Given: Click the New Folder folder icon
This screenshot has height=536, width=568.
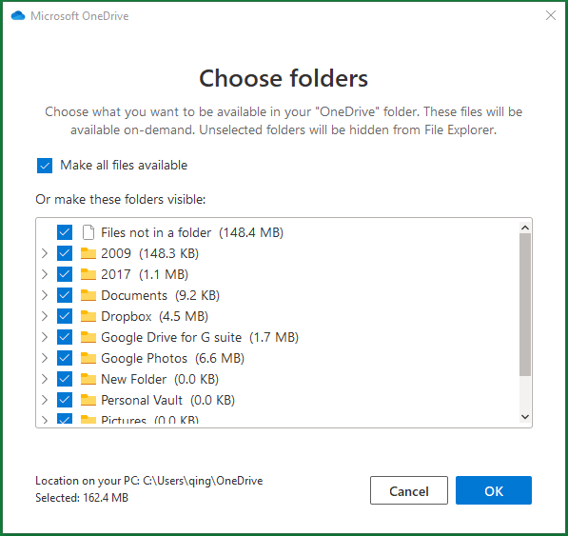Looking at the screenshot, I should 88,380.
